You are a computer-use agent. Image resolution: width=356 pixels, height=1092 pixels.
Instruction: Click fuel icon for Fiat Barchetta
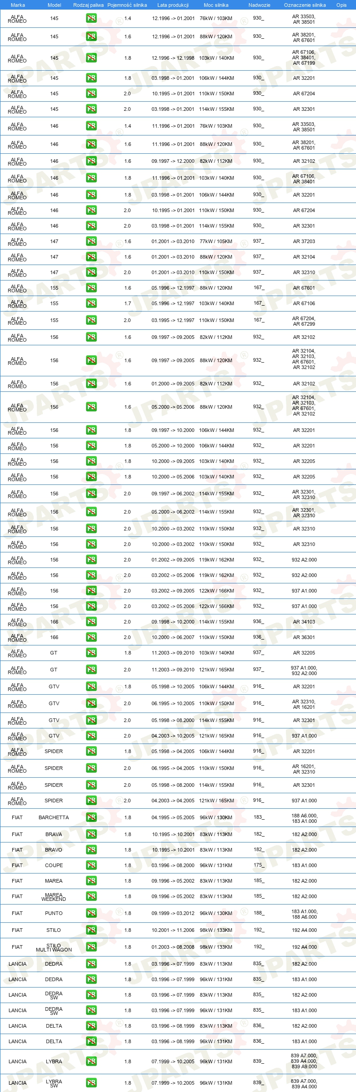tap(91, 817)
